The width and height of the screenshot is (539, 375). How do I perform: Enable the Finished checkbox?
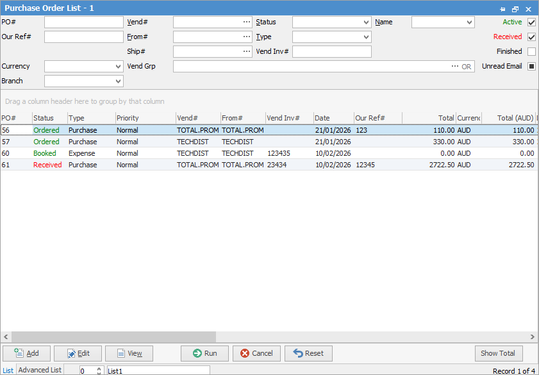(x=531, y=52)
